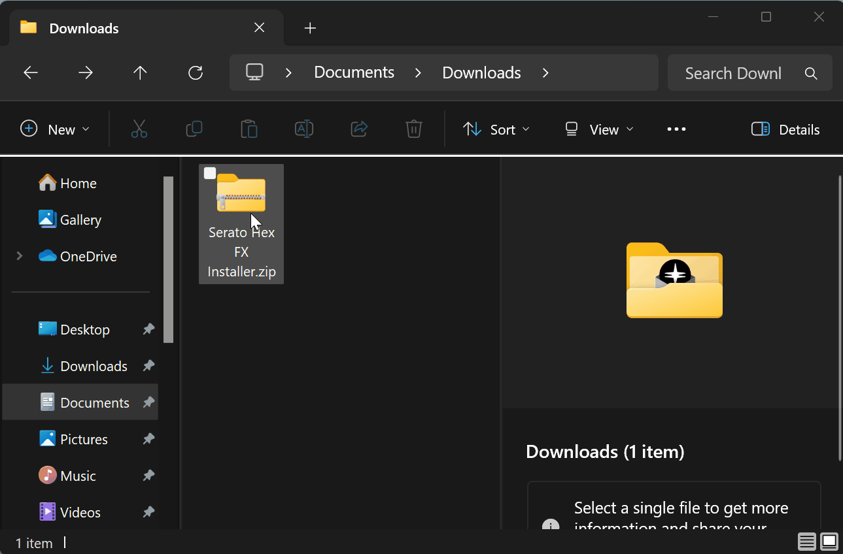Go forward using the right arrow
The height and width of the screenshot is (554, 843).
pyautogui.click(x=86, y=73)
